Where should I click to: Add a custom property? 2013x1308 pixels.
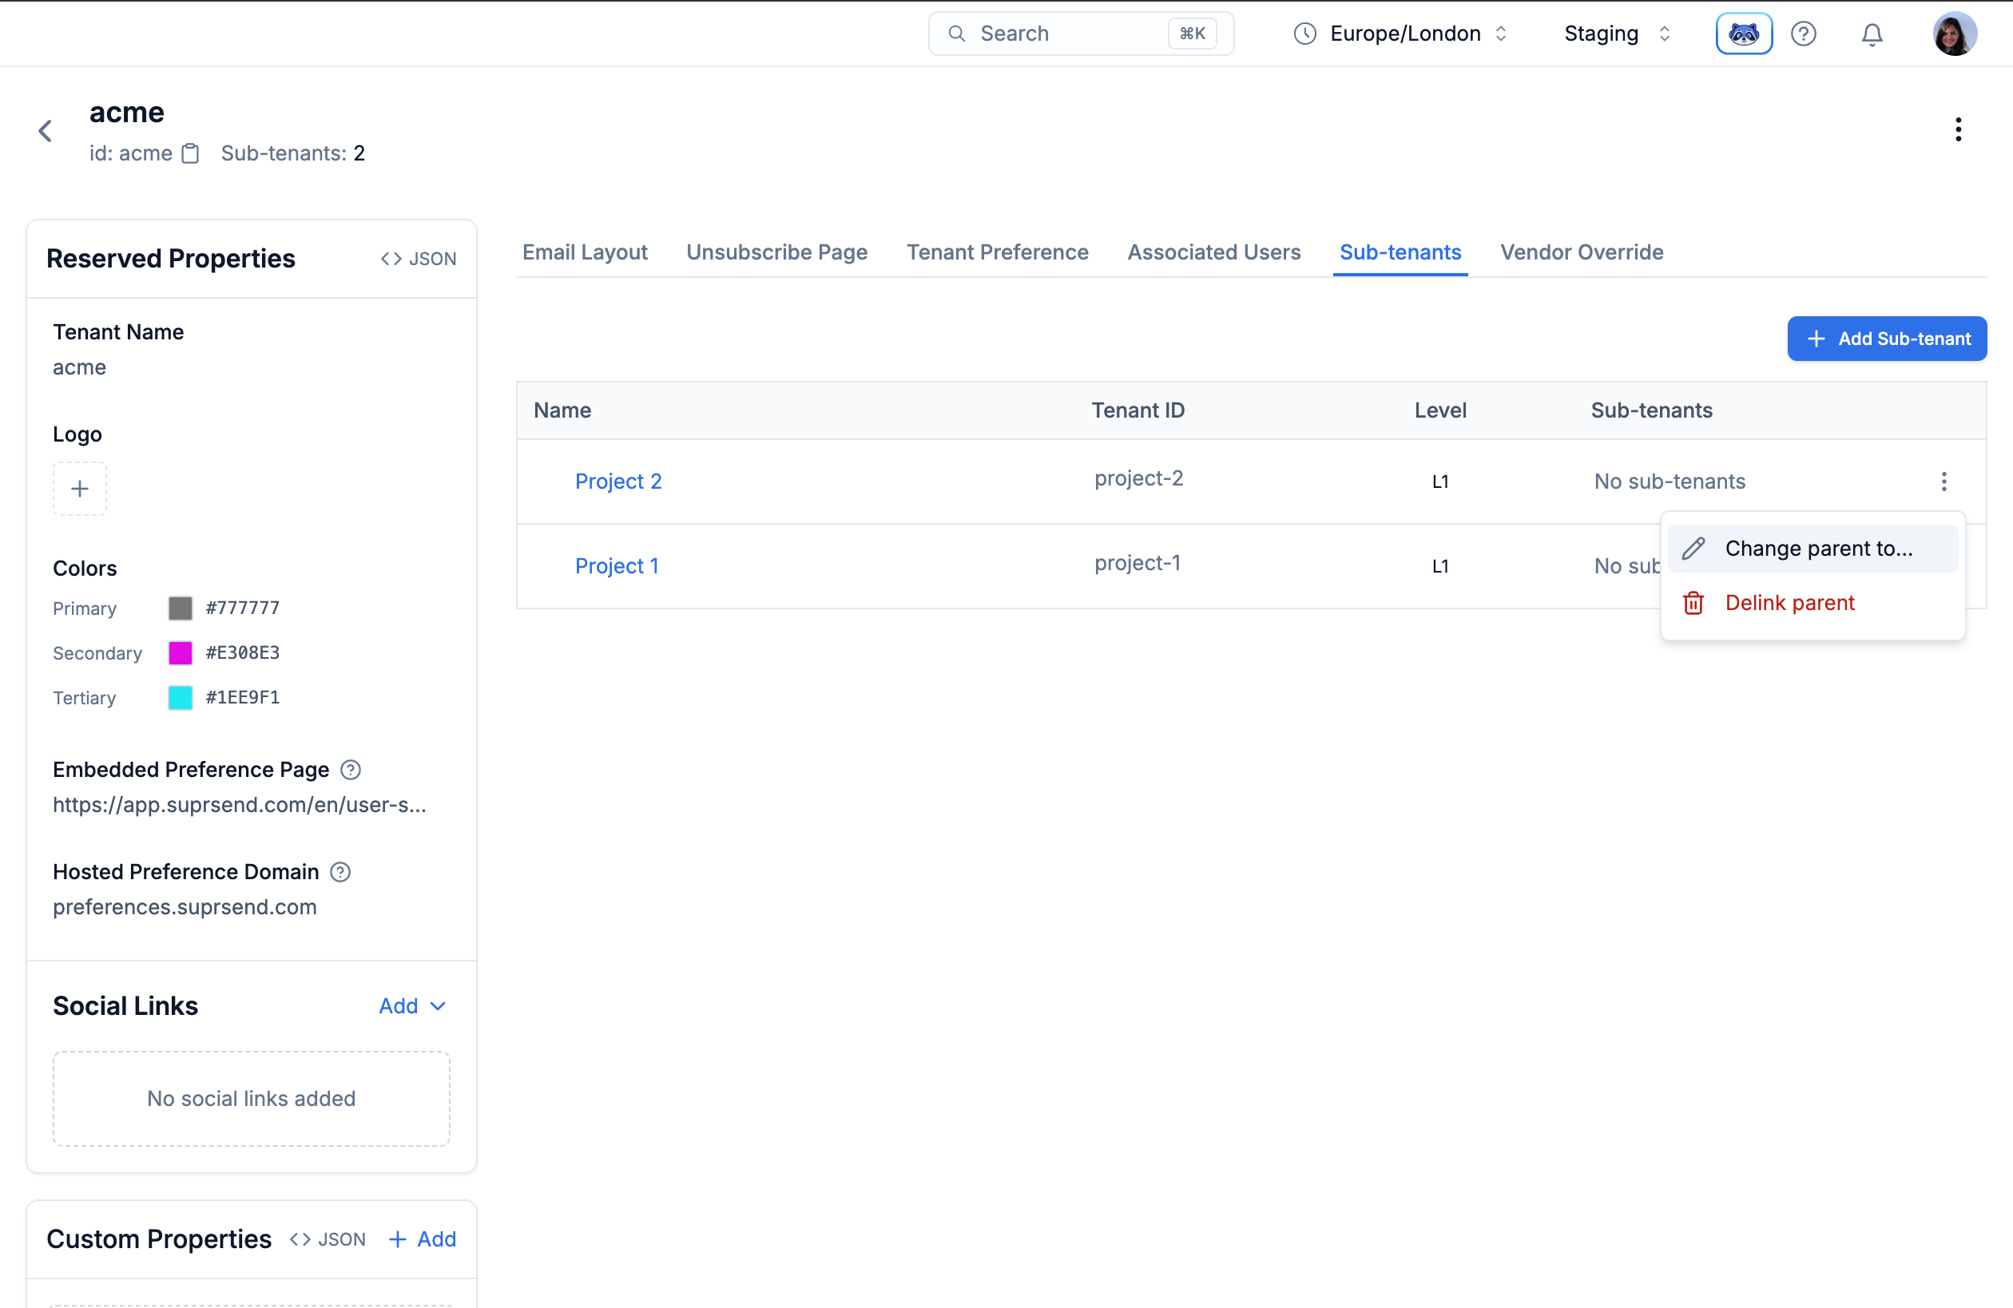[422, 1239]
